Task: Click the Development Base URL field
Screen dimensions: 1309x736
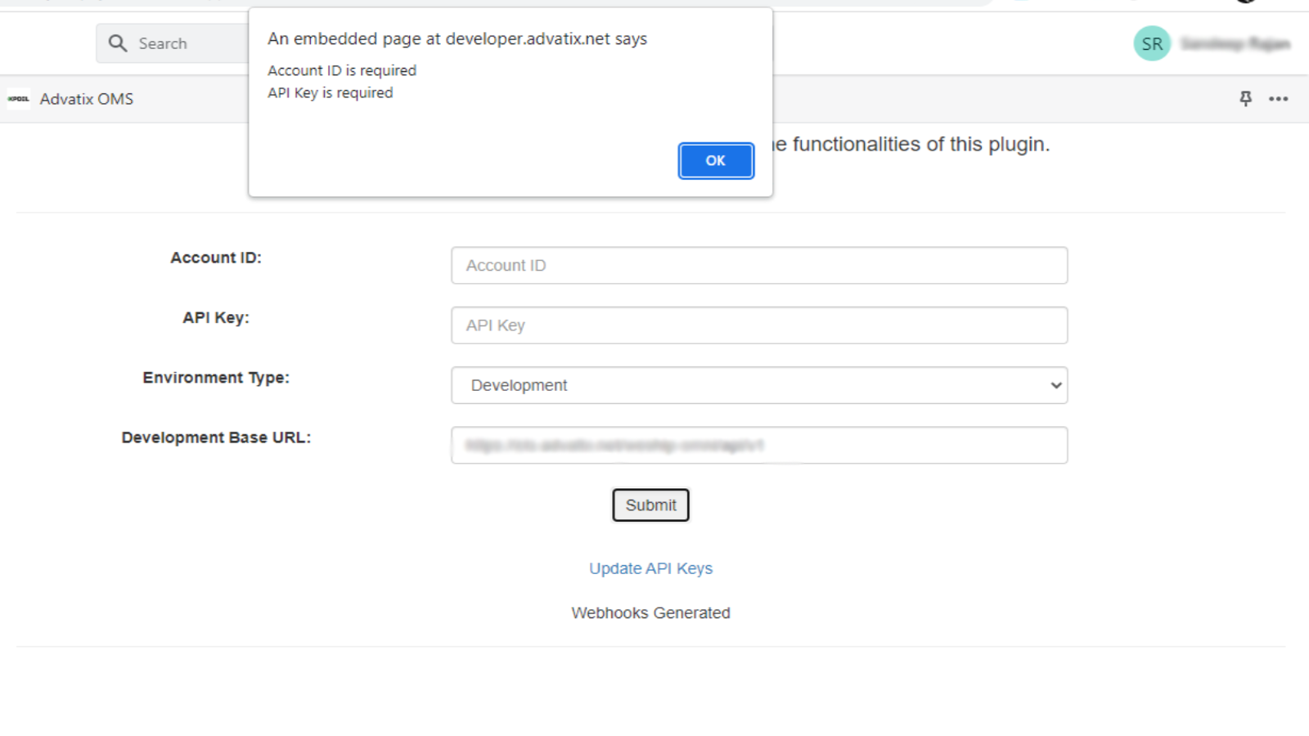Action: [758, 445]
